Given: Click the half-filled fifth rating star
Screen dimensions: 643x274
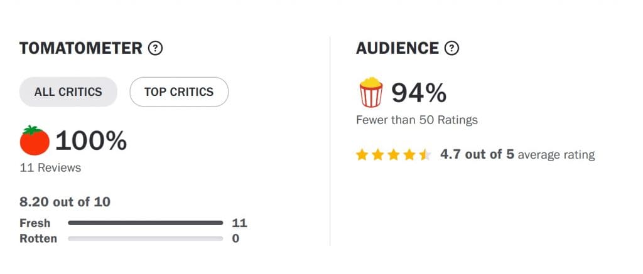Looking at the screenshot, I should tap(425, 155).
